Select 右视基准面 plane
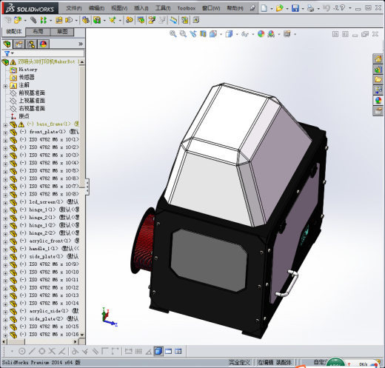 pyautogui.click(x=32, y=109)
